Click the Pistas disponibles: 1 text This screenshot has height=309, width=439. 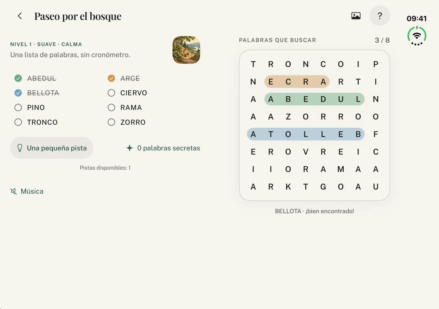click(x=105, y=168)
